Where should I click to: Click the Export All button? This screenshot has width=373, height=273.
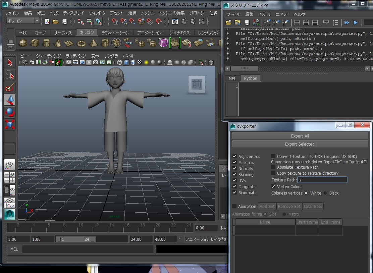click(300, 136)
